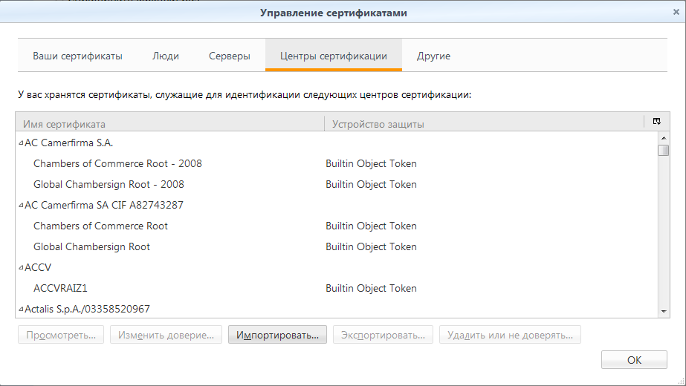686x386 pixels.
Task: Select Global Chambersign Root - 2008 certificate
Action: [x=109, y=184]
